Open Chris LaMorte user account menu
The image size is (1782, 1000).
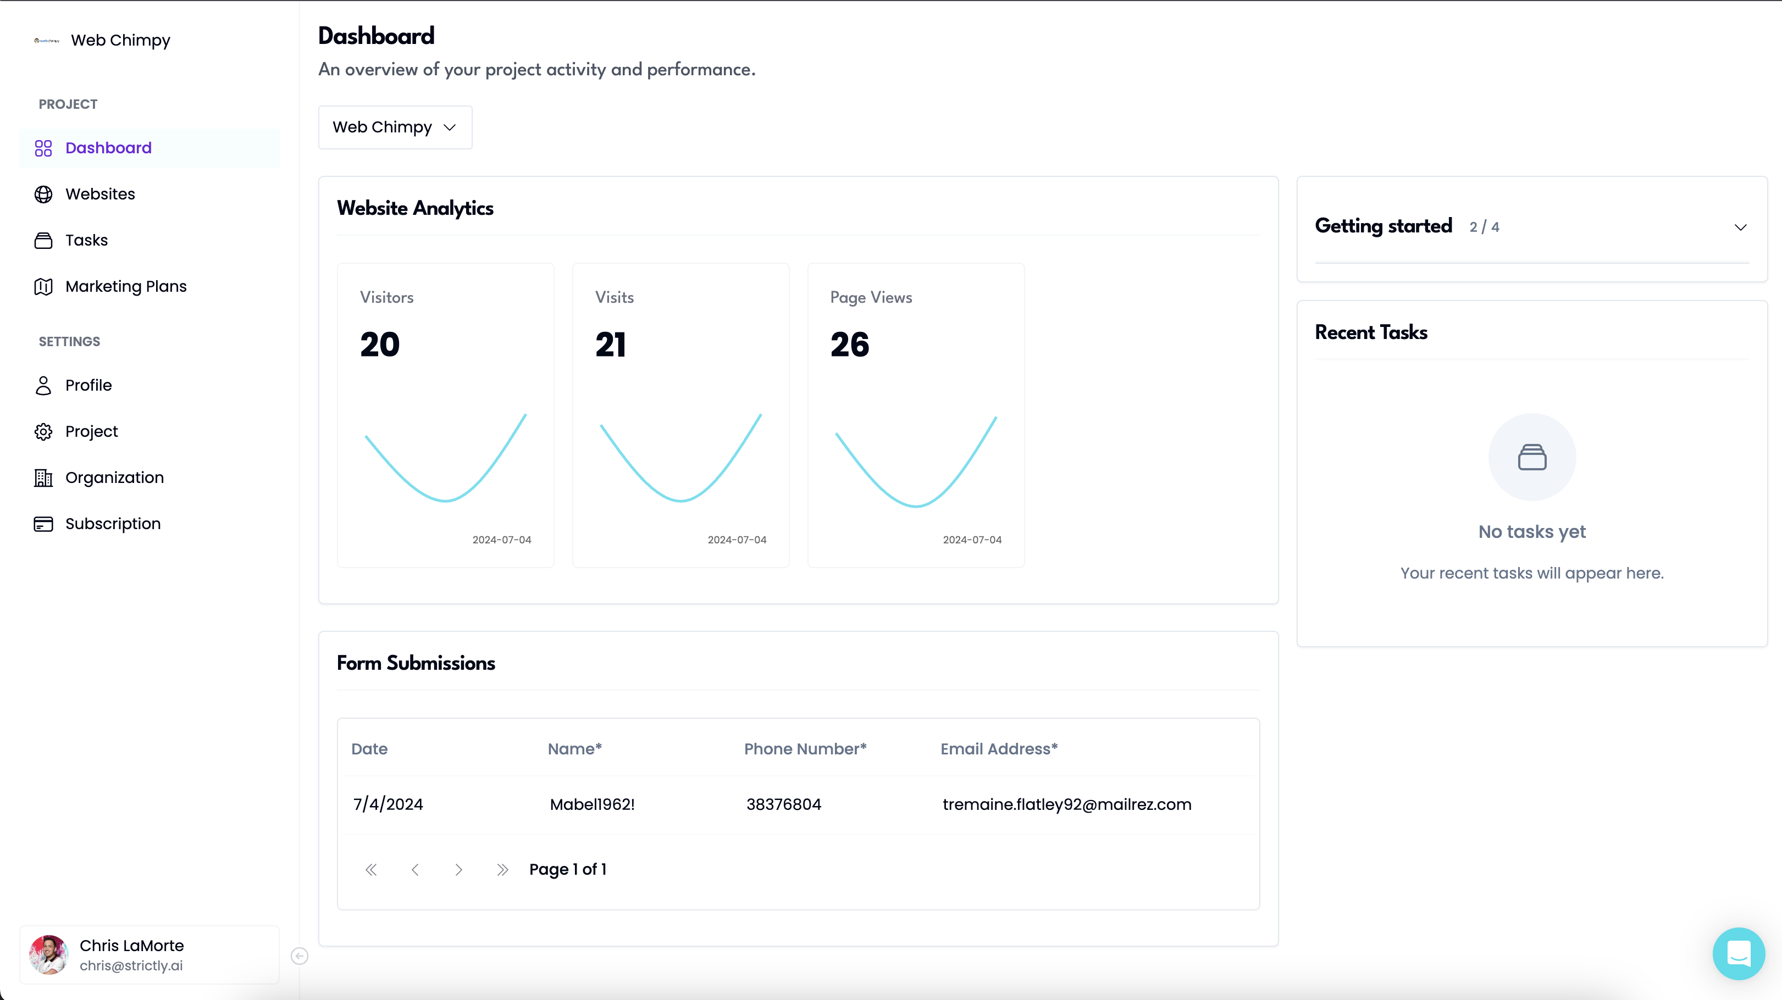coord(150,954)
